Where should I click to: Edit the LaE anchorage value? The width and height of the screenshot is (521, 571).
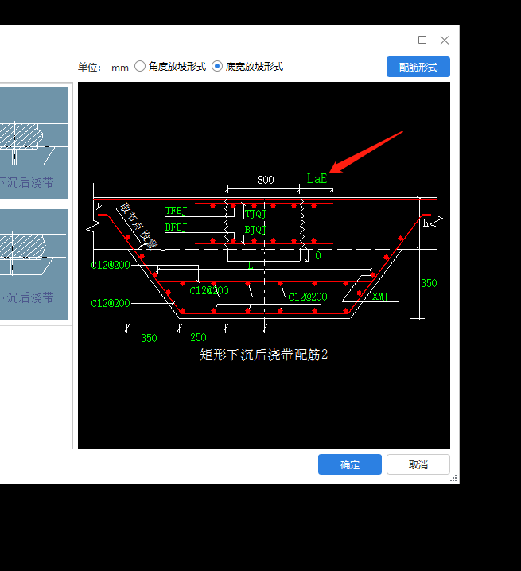click(317, 179)
